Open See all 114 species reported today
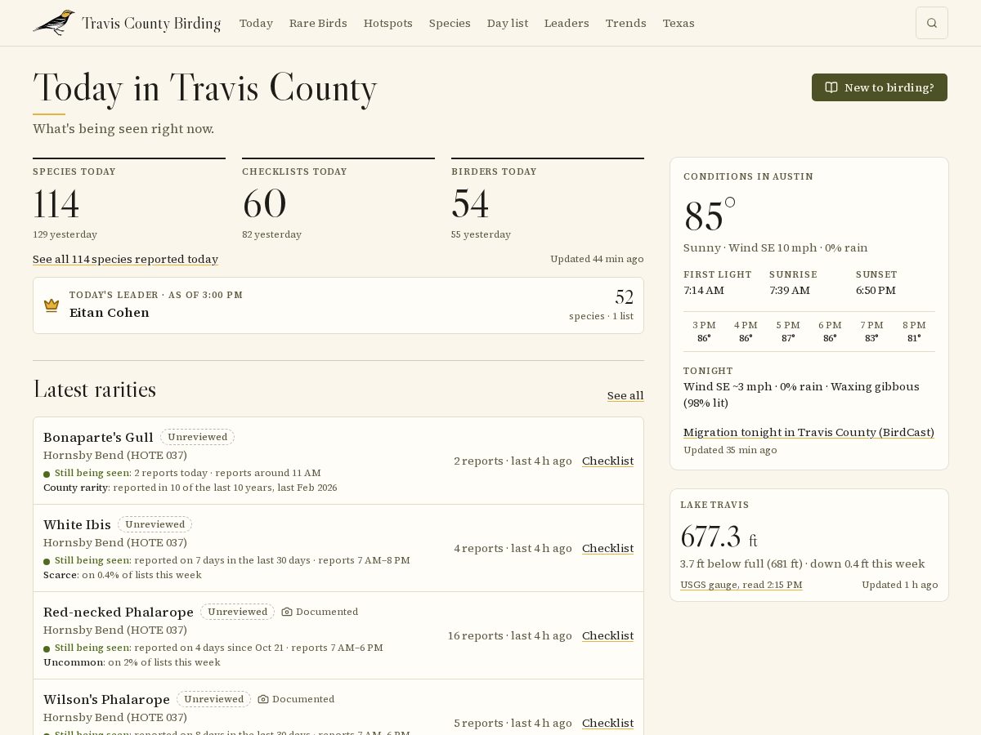This screenshot has width=981, height=735. [125, 259]
